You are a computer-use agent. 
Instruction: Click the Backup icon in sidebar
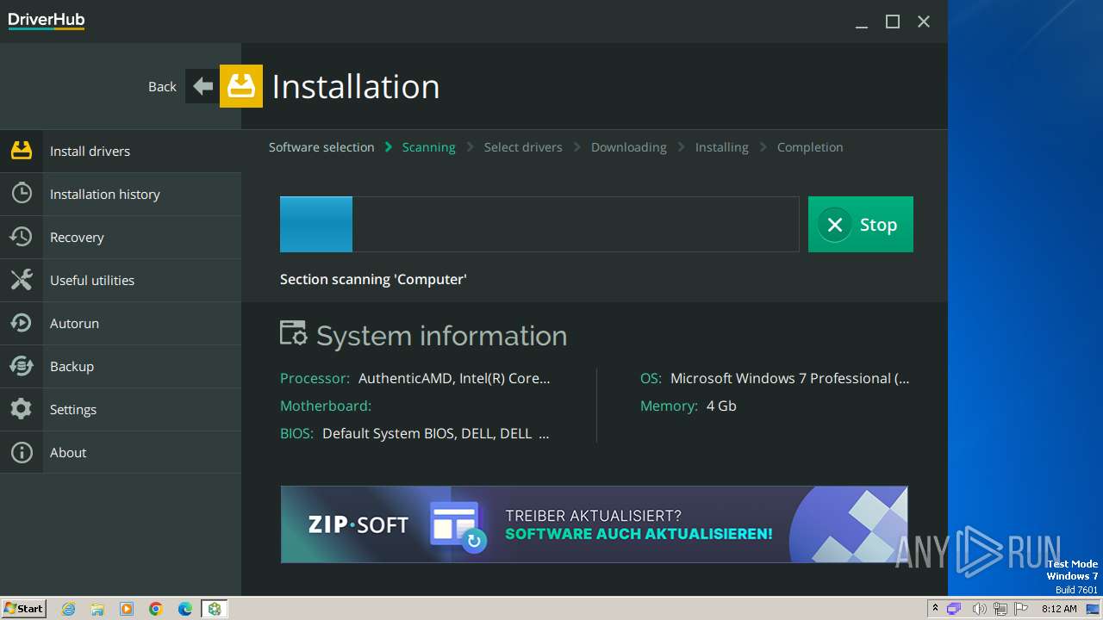coord(22,366)
